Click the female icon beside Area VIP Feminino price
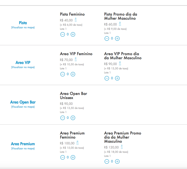The height and width of the screenshot is (169, 187). pos(76,60)
